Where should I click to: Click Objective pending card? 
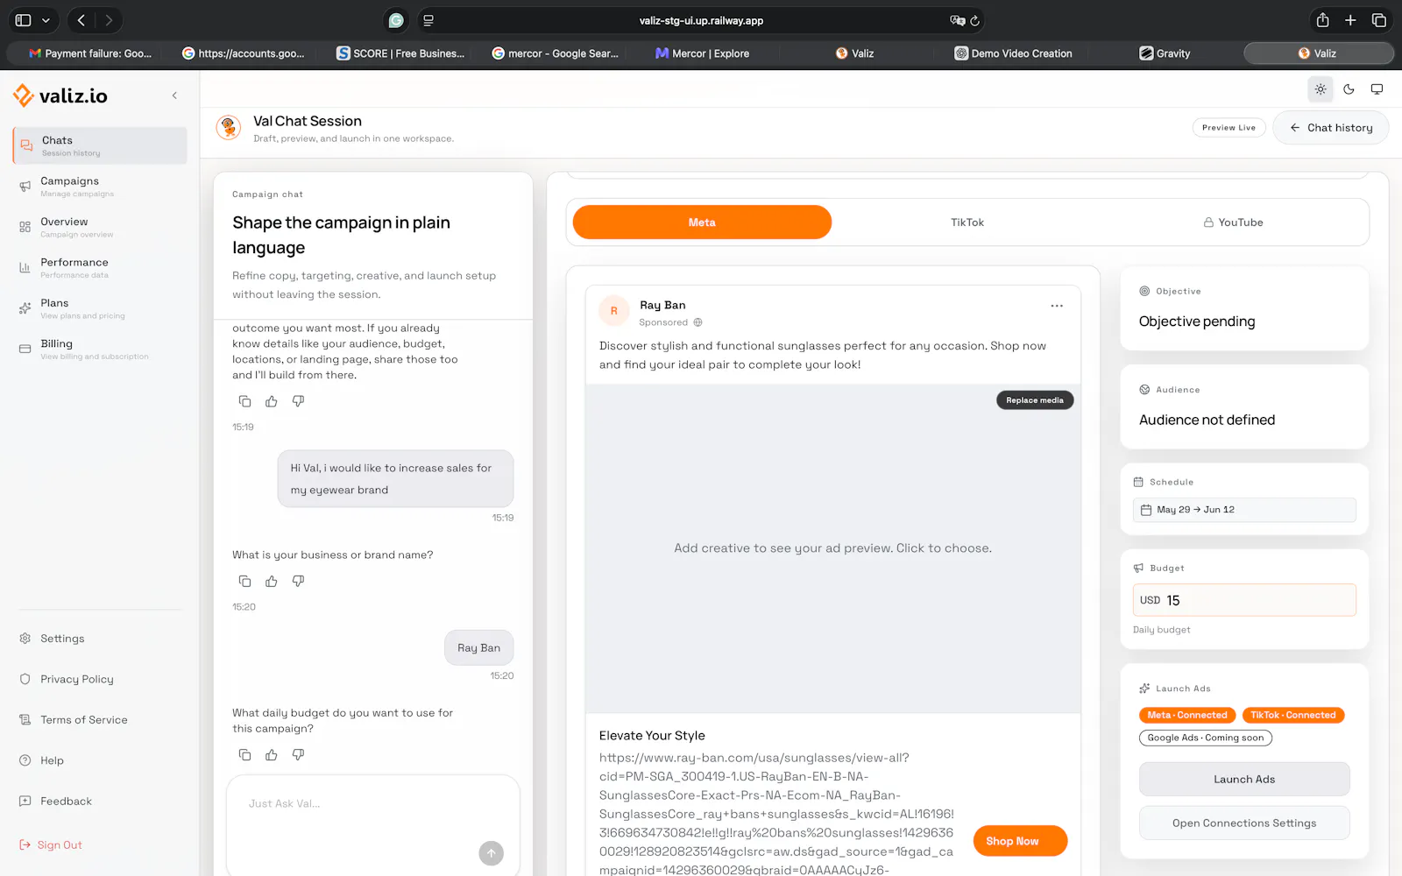1244,308
